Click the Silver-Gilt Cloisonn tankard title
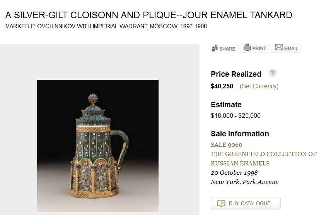The width and height of the screenshot is (326, 215). tap(149, 15)
